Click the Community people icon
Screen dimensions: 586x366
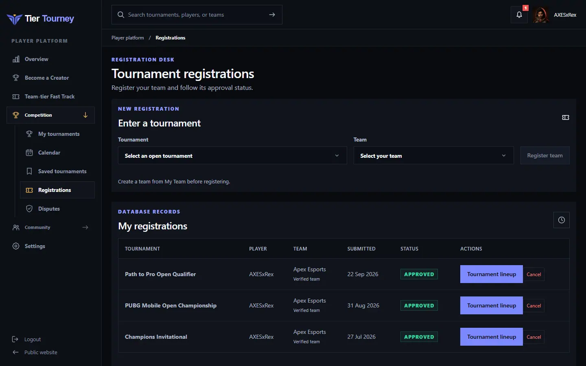click(x=16, y=227)
